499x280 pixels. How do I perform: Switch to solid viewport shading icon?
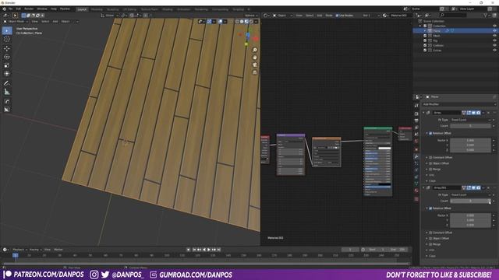point(242,22)
